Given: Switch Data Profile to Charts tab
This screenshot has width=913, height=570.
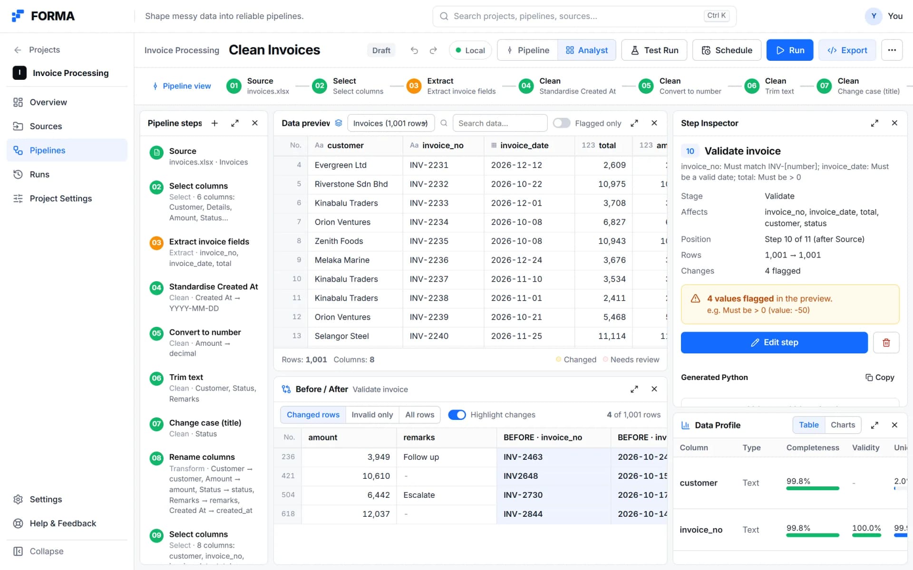Looking at the screenshot, I should [843, 425].
